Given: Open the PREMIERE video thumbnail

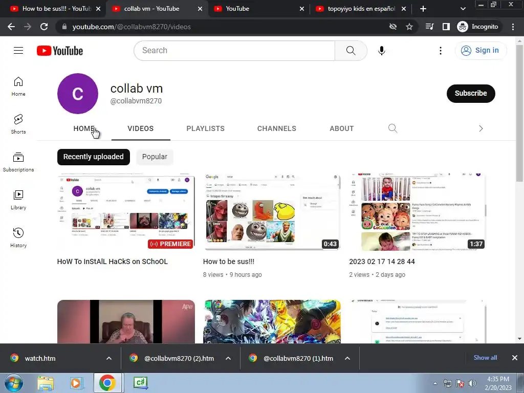Looking at the screenshot, I should pos(126,211).
